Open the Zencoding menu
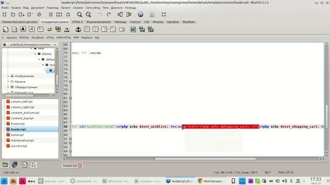330x185 pixels. 93,8
